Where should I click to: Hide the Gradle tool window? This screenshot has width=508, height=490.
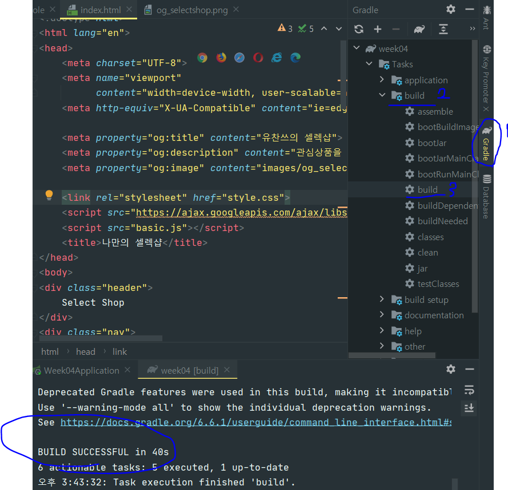470,9
